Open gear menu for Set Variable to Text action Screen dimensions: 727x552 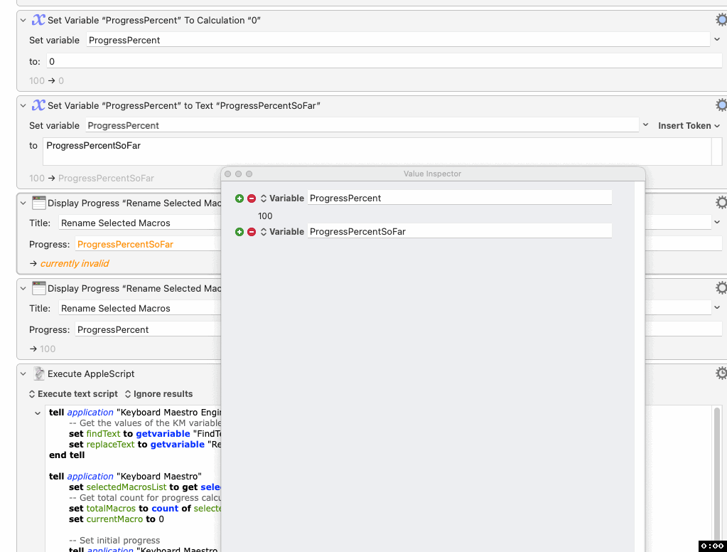tap(721, 105)
